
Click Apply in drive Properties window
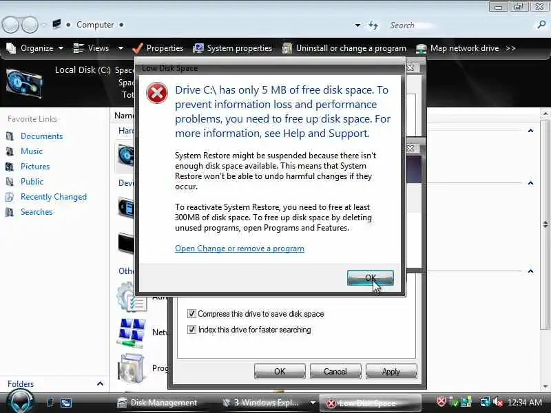391,371
